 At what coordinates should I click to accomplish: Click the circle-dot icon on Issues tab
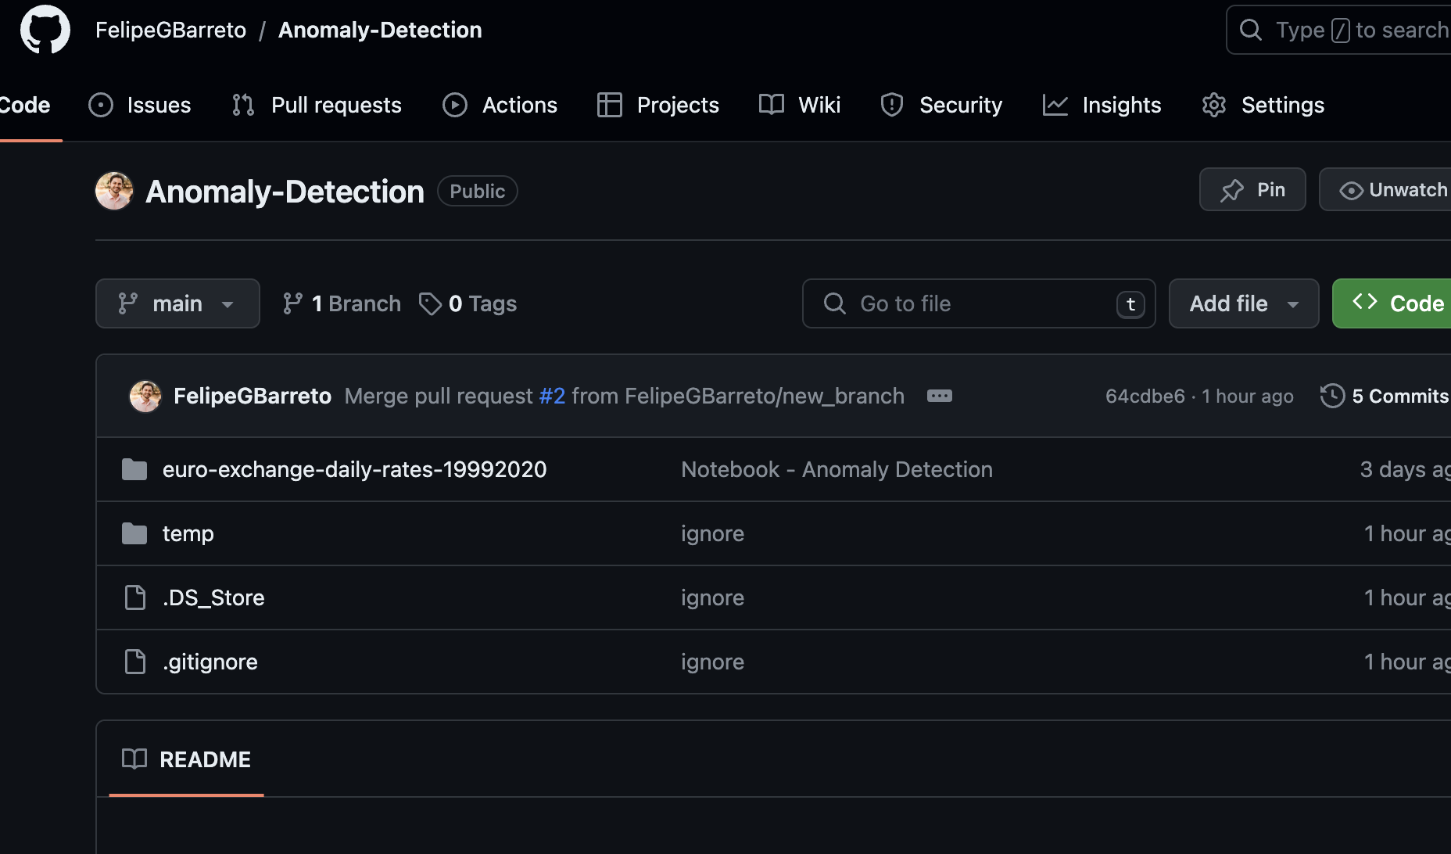click(x=101, y=105)
